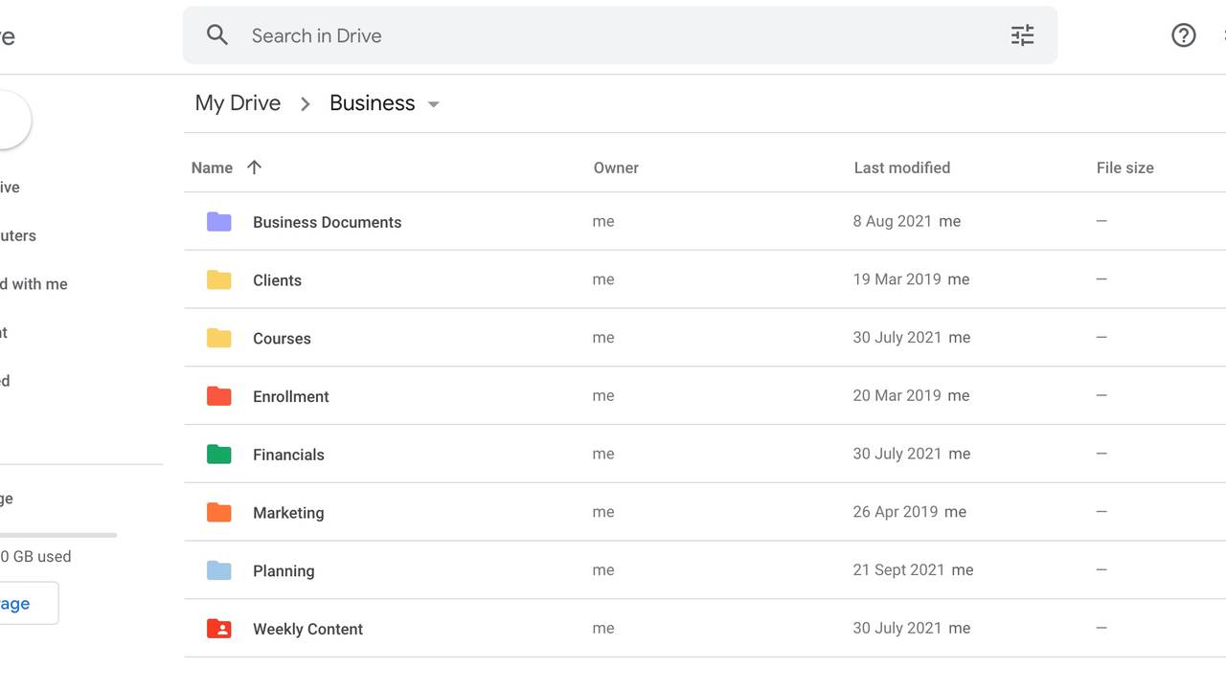Click the green Financials folder icon
This screenshot has width=1226, height=689.
click(x=219, y=454)
